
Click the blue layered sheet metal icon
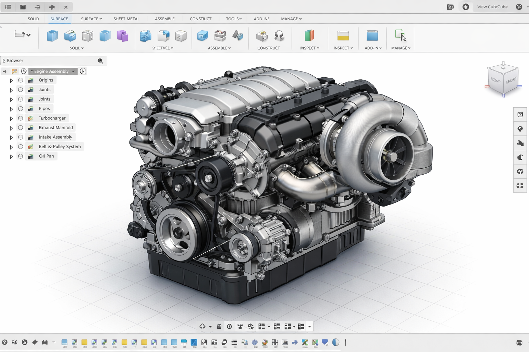click(146, 35)
